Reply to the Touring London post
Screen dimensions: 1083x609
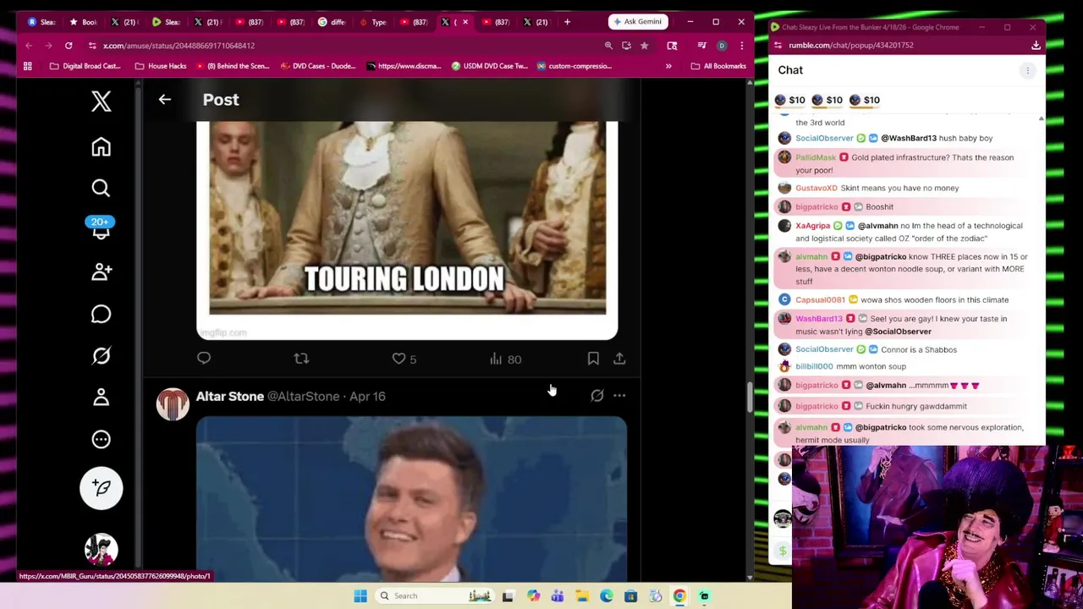tap(204, 359)
